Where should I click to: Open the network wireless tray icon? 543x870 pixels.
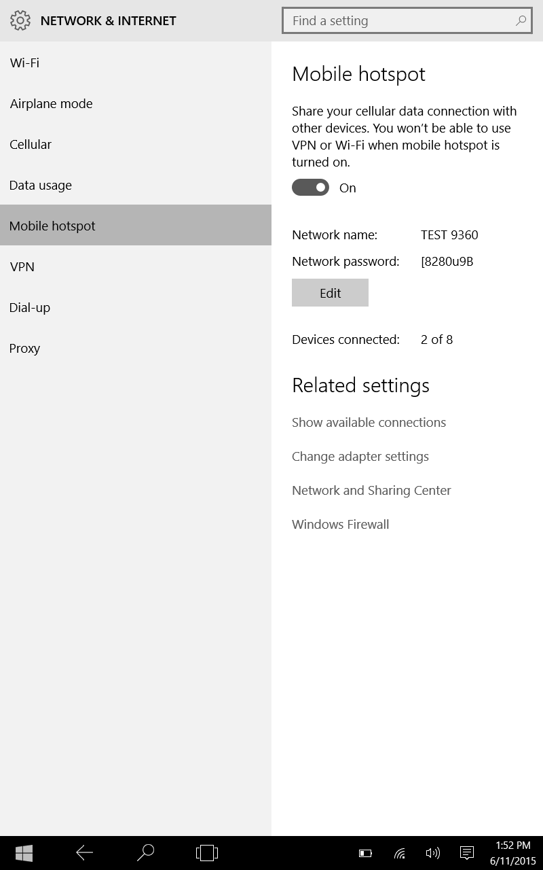point(400,853)
